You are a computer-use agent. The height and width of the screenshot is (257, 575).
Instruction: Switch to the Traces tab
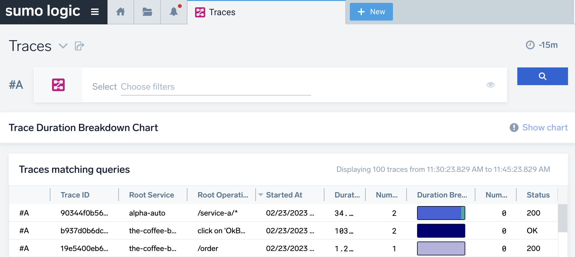[222, 12]
